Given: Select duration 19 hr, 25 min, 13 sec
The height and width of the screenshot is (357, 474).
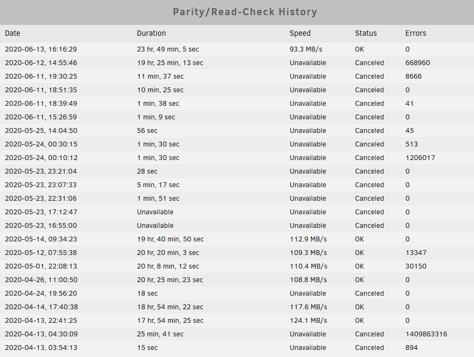Looking at the screenshot, I should [x=170, y=63].
